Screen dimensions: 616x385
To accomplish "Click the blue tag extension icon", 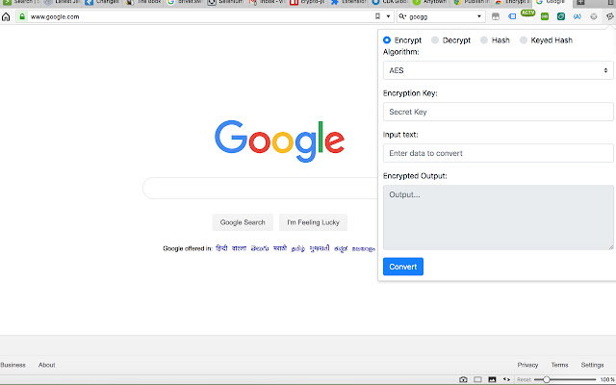I will point(512,16).
